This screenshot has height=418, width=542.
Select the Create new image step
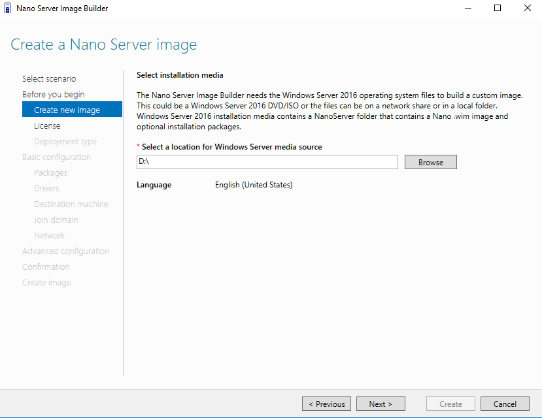click(x=72, y=110)
